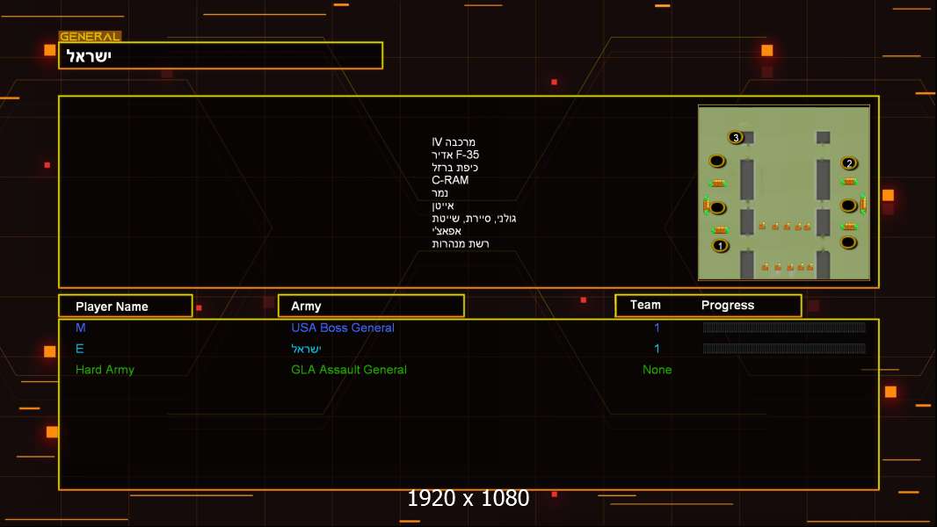Select start position 3 on the minimap

click(736, 137)
